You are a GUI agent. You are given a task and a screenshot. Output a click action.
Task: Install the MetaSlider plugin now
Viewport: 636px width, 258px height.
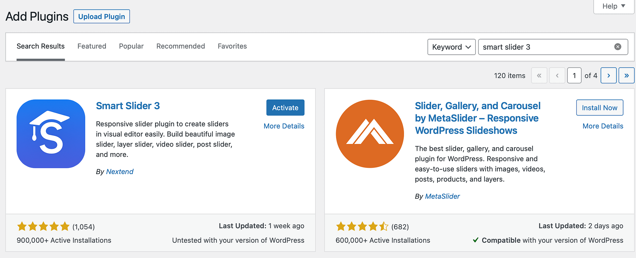click(599, 108)
